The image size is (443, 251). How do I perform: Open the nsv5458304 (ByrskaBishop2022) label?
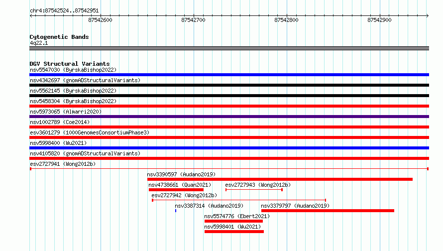73,101
